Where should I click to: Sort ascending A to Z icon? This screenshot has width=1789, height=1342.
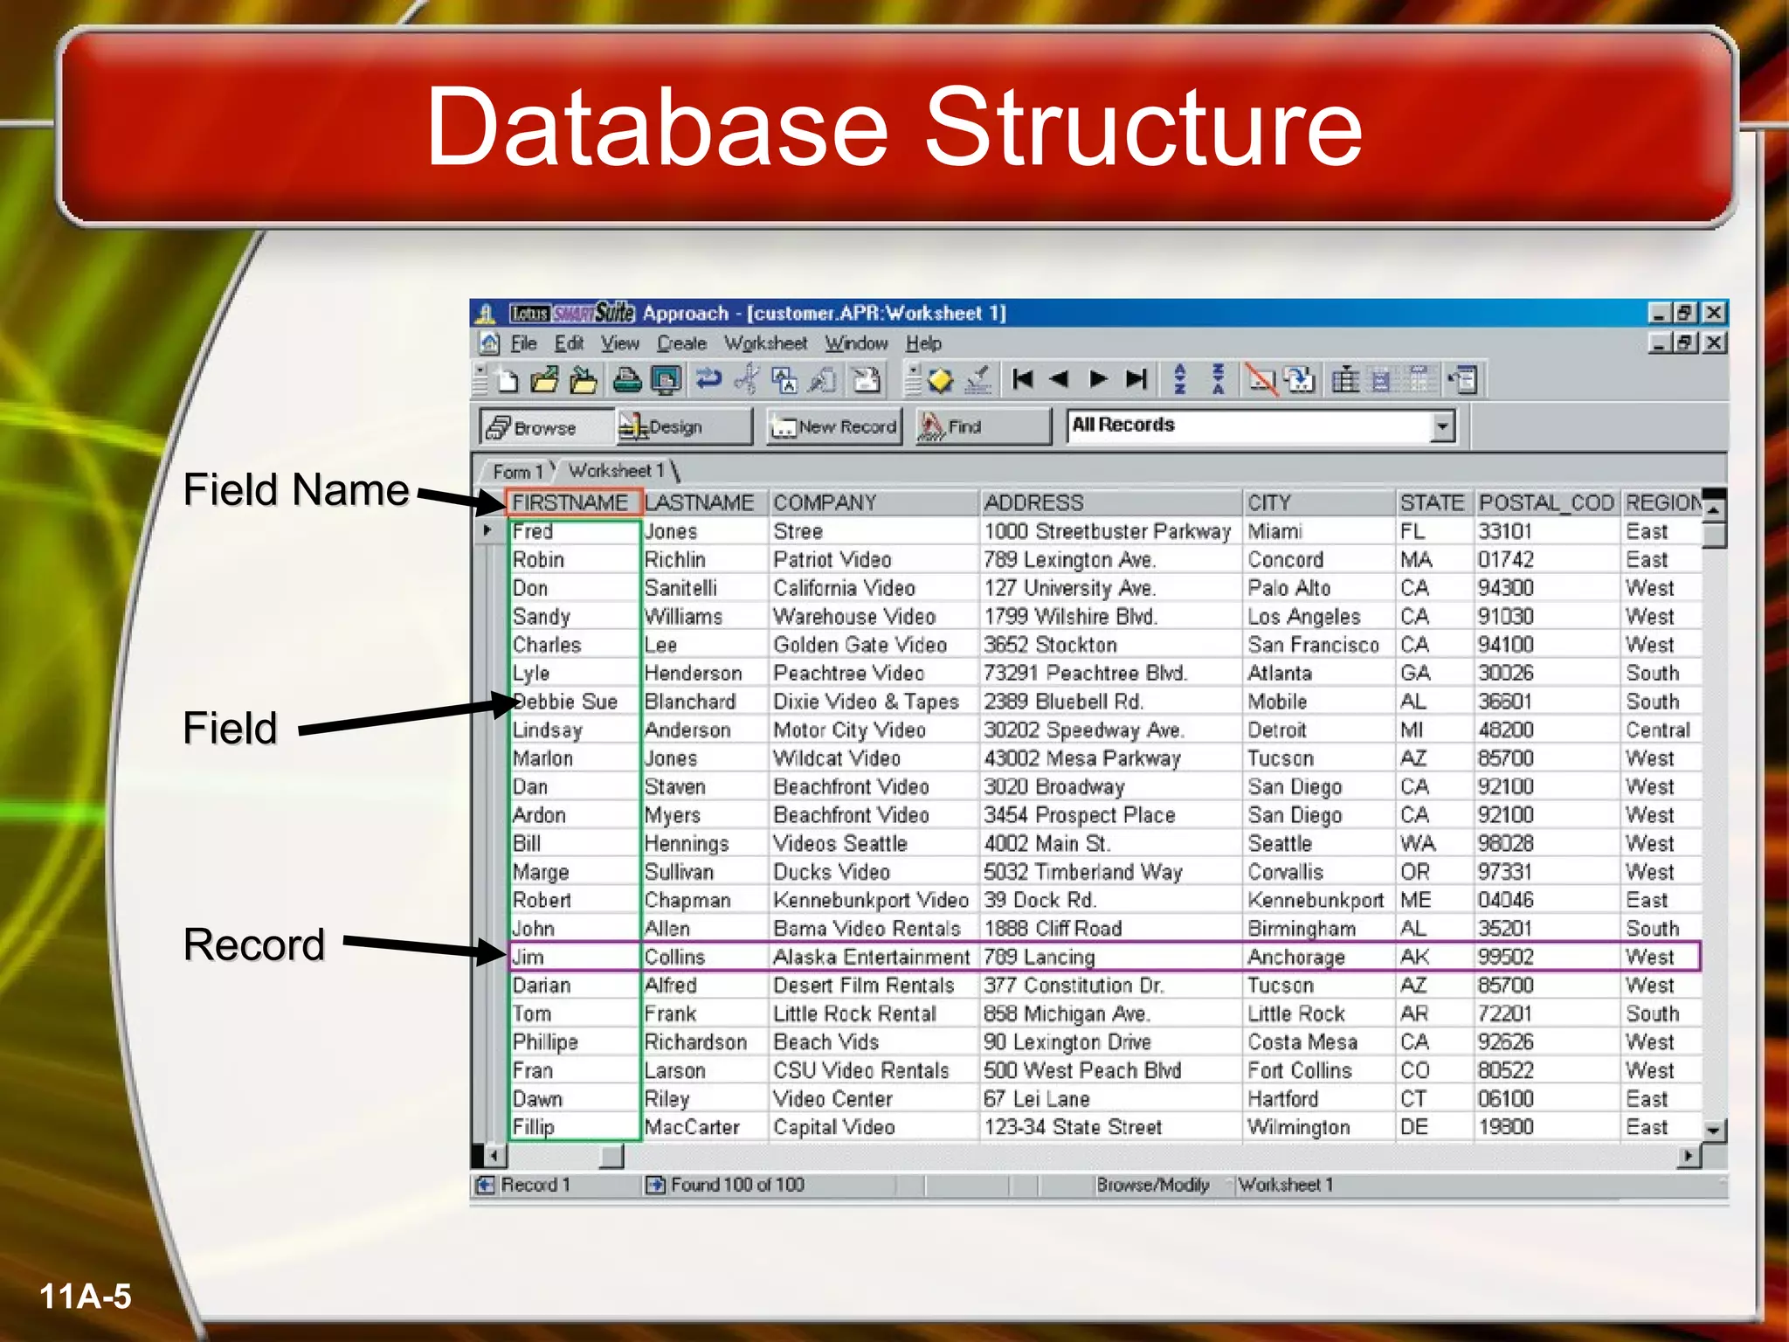coord(1180,379)
